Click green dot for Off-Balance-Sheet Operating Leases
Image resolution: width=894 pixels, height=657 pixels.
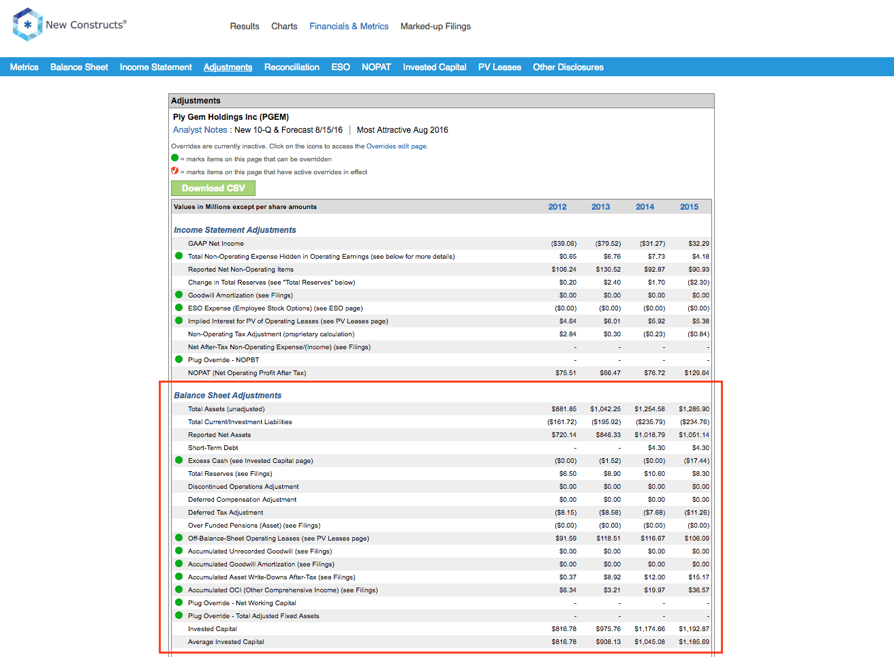tap(179, 538)
